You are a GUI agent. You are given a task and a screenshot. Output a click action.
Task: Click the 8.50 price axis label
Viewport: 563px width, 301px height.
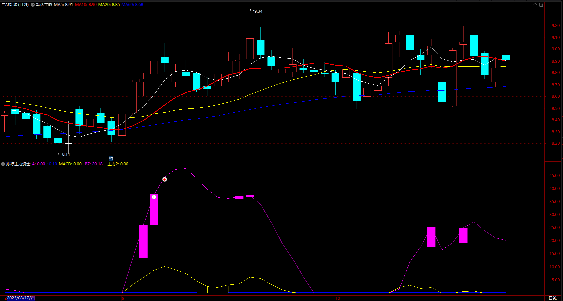556,109
